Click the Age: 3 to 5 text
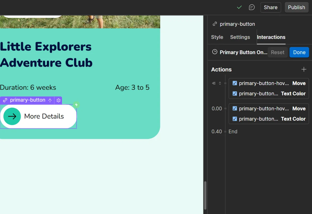 [x=132, y=88]
